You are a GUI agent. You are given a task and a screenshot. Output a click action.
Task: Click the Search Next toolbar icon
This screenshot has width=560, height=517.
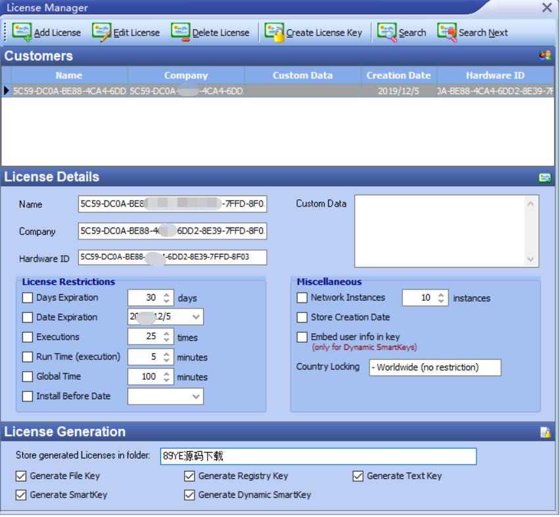[x=446, y=32]
